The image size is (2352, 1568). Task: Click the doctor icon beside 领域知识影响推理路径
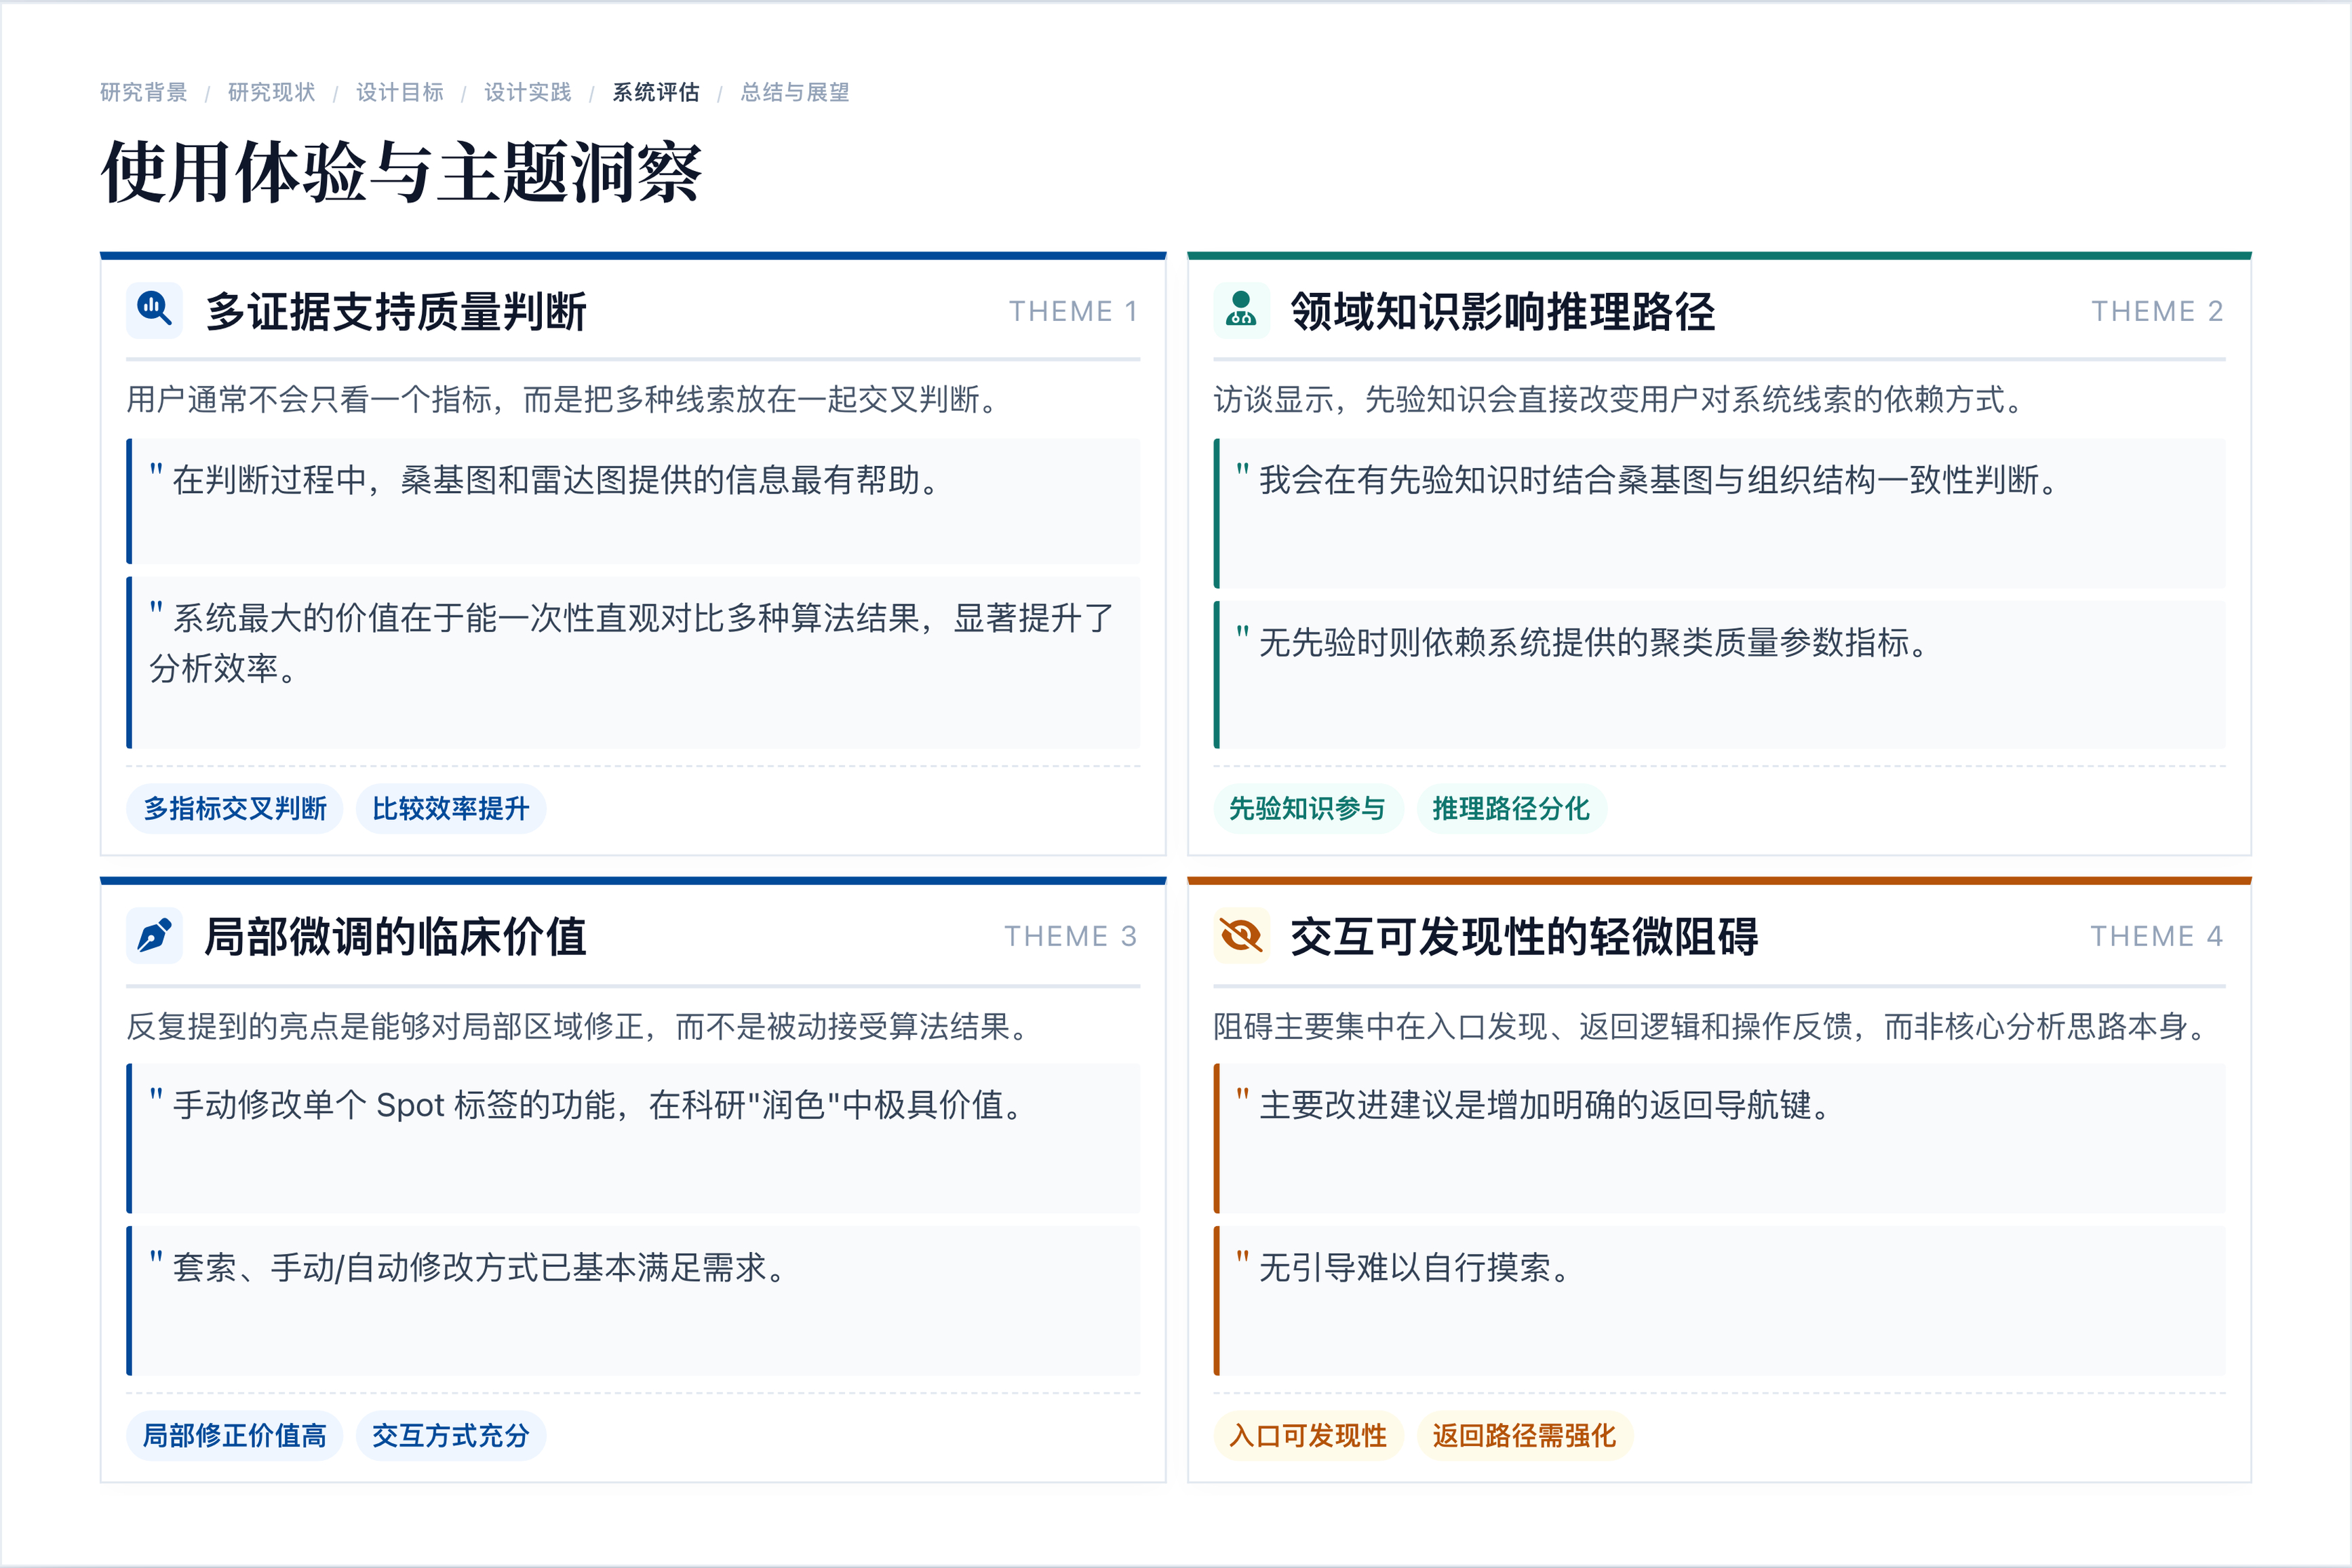(1241, 310)
